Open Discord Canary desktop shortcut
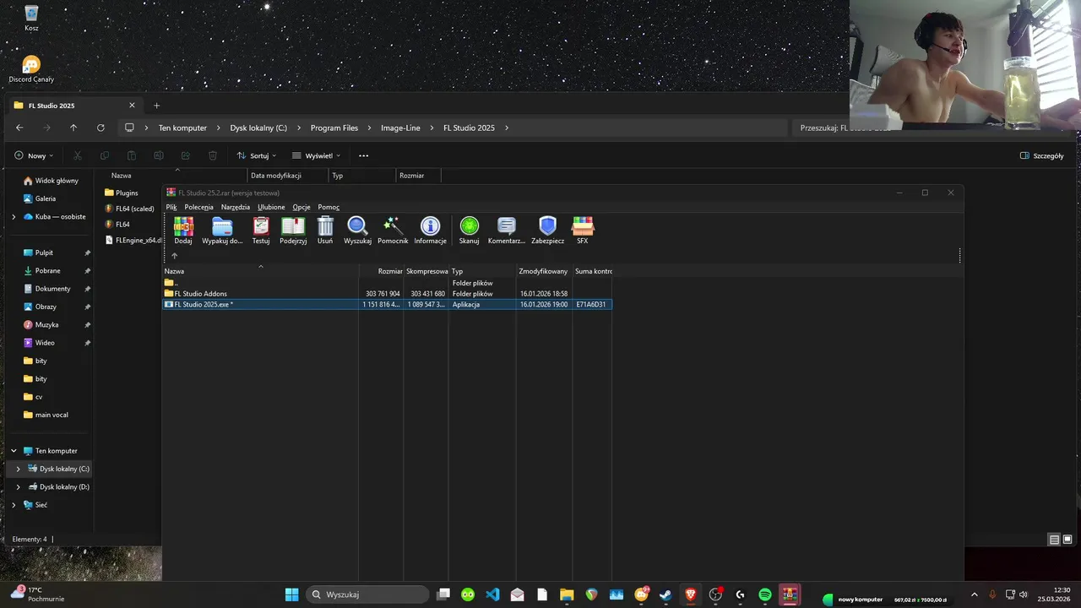 tap(31, 69)
